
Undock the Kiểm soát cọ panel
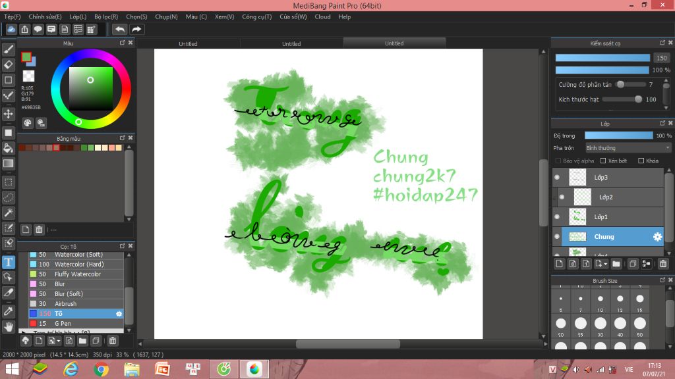[662, 43]
